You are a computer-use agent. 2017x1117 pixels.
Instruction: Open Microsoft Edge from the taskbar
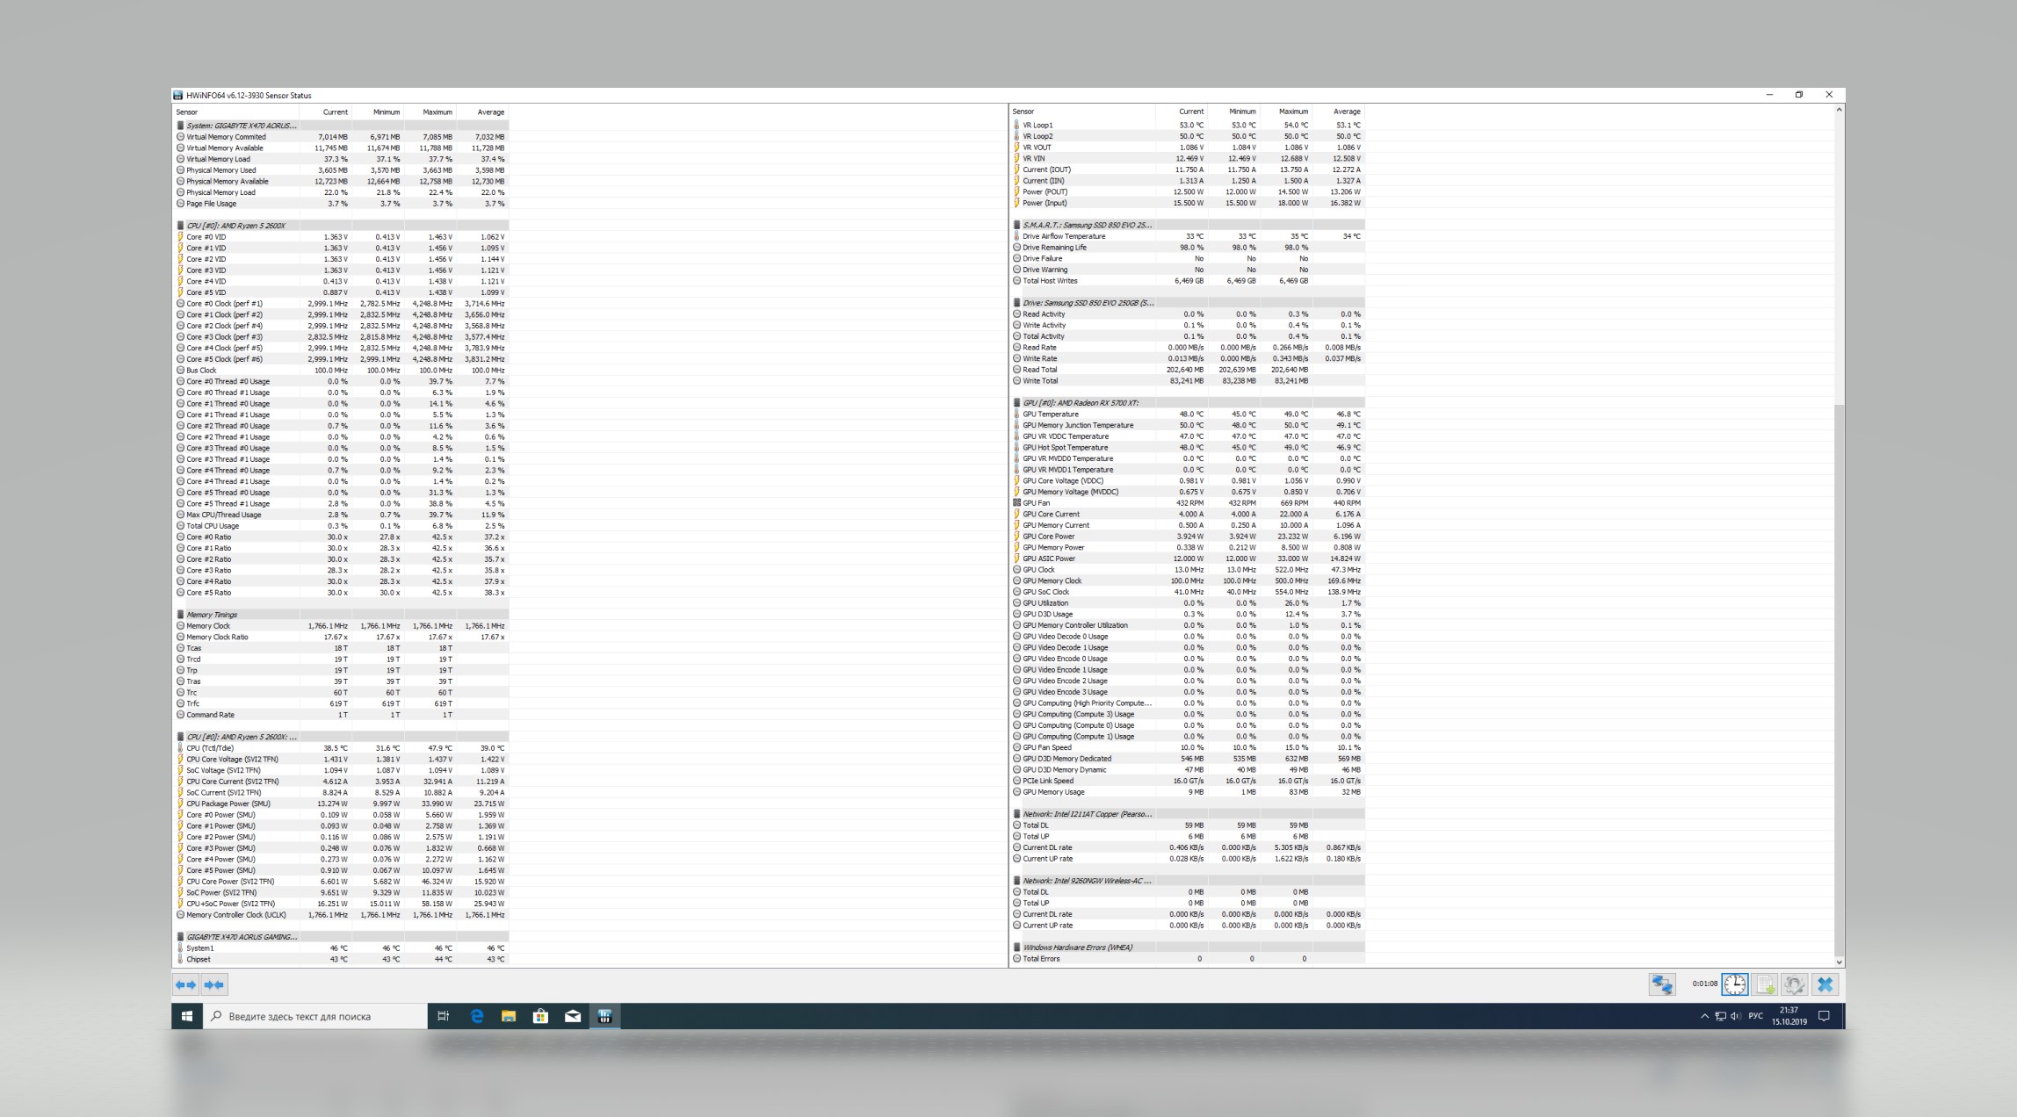pos(477,1016)
